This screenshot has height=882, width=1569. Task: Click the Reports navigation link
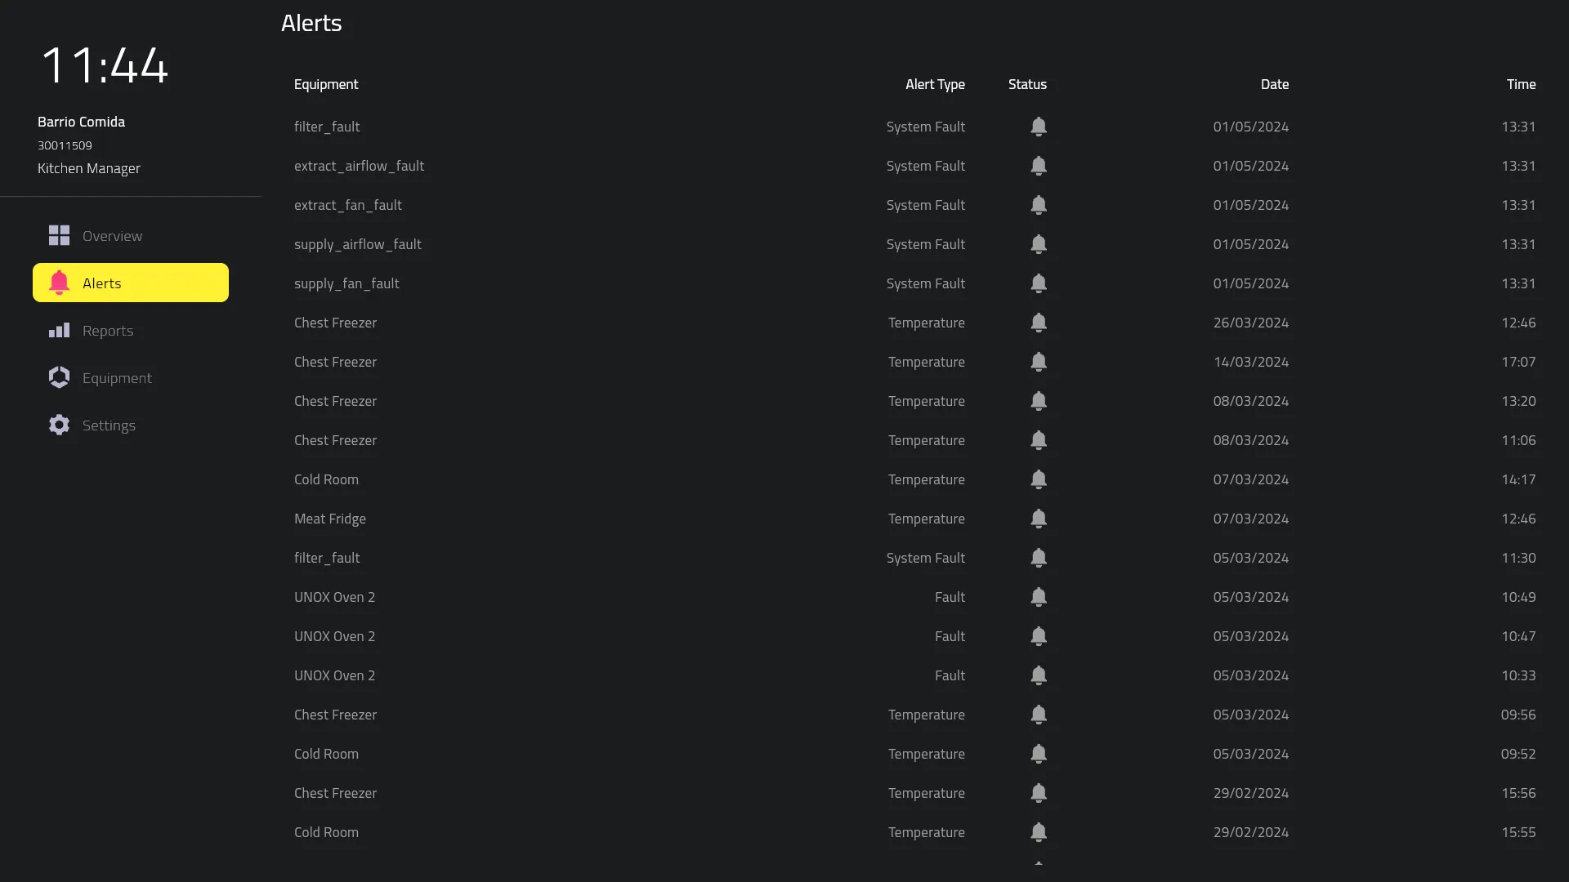pos(108,330)
